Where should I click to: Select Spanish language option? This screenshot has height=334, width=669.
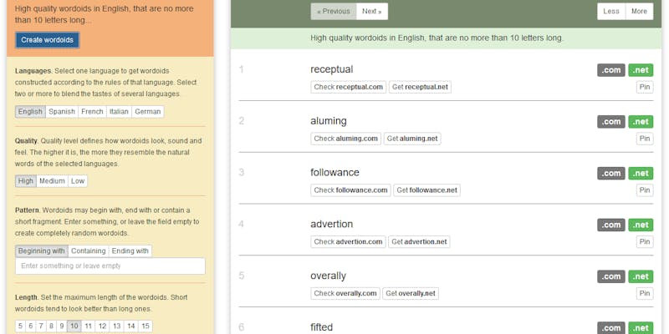62,112
